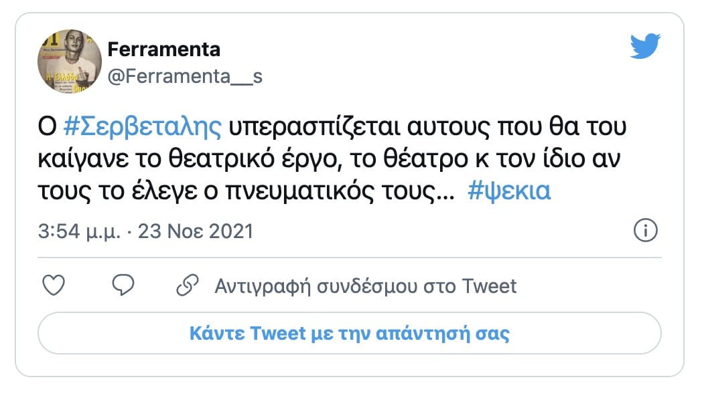
Task: Open the @Ferramenta__s handle link
Action: (x=185, y=76)
